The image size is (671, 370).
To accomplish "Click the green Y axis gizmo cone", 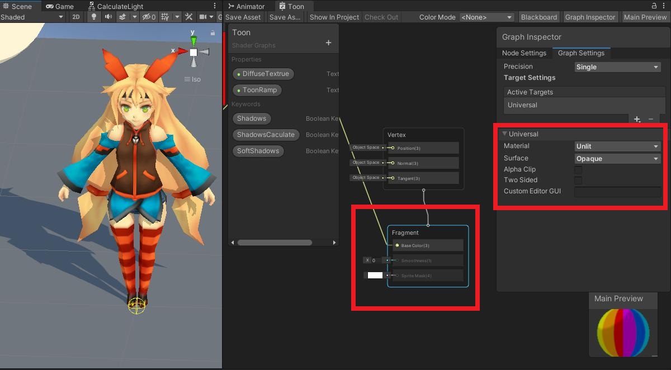I will coord(193,40).
